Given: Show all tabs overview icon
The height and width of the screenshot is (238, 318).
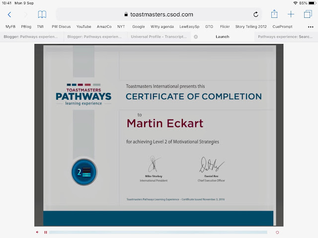Looking at the screenshot, I should 308,14.
